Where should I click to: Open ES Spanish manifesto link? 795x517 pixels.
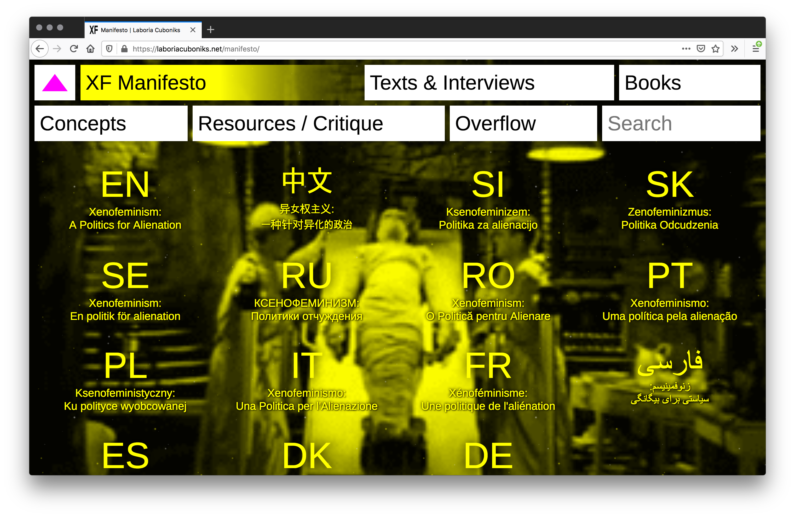point(125,456)
